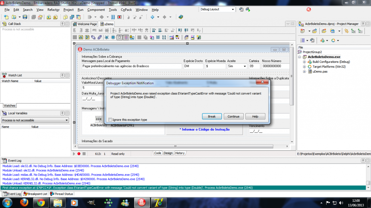Click the Help button in exception dialog
Screen dimensions: 371x208
click(255, 116)
